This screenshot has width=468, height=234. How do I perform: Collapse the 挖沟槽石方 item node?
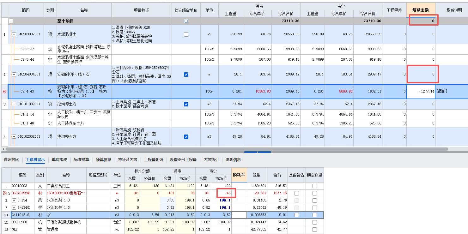(x=14, y=137)
